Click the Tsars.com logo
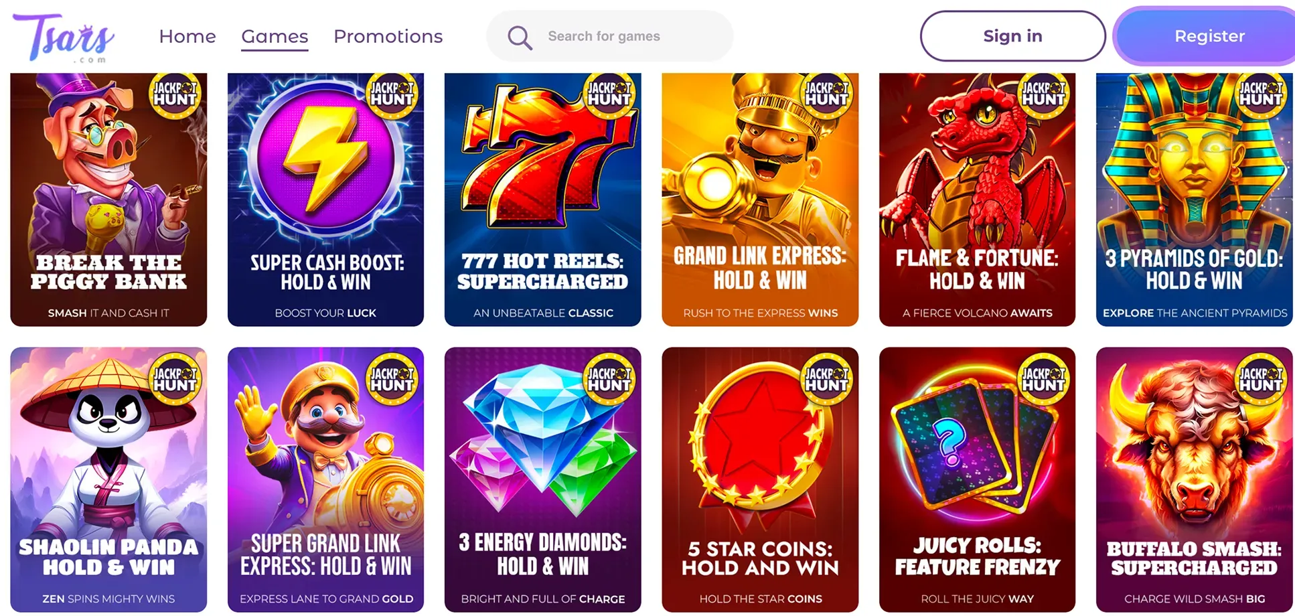 pos(64,37)
